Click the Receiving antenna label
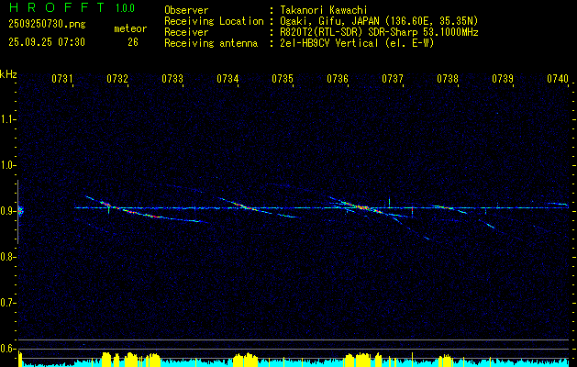The width and height of the screenshot is (577, 367). point(211,43)
